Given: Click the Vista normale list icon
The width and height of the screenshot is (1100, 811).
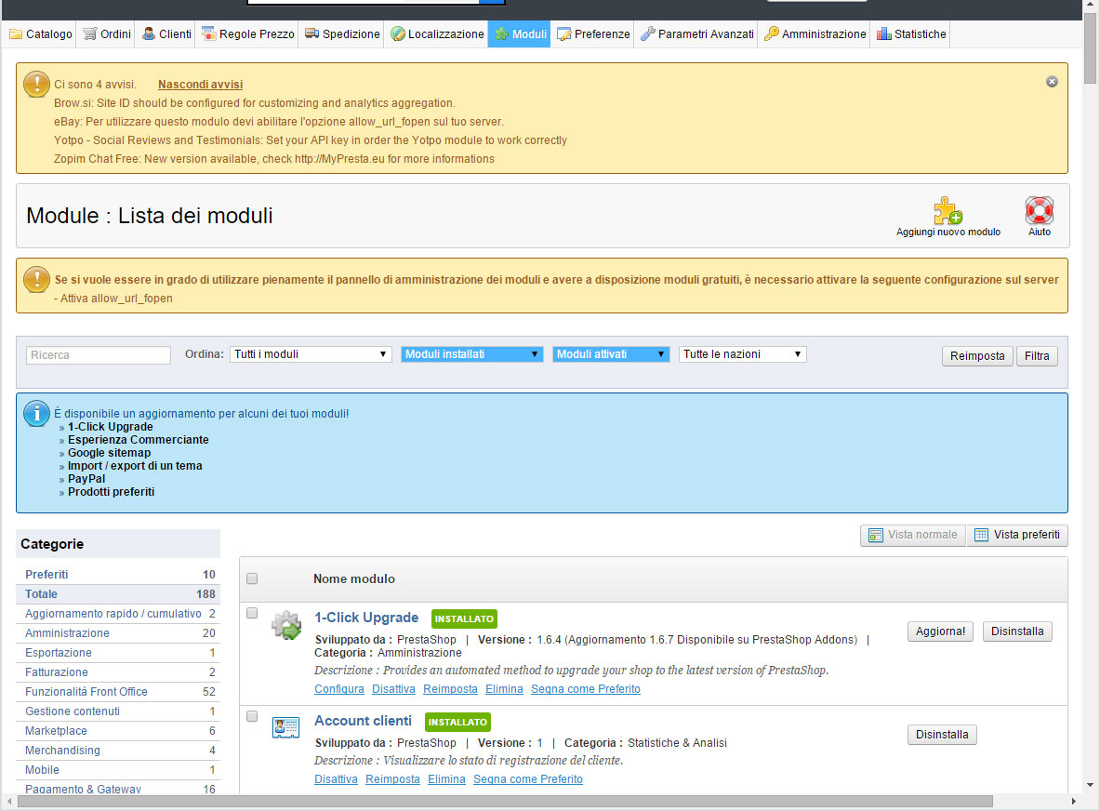Looking at the screenshot, I should (876, 536).
